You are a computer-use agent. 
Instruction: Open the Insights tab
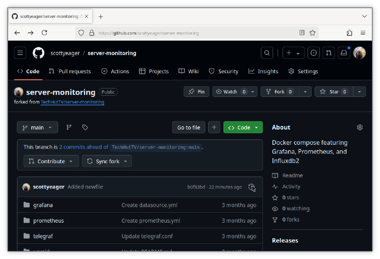tap(263, 71)
